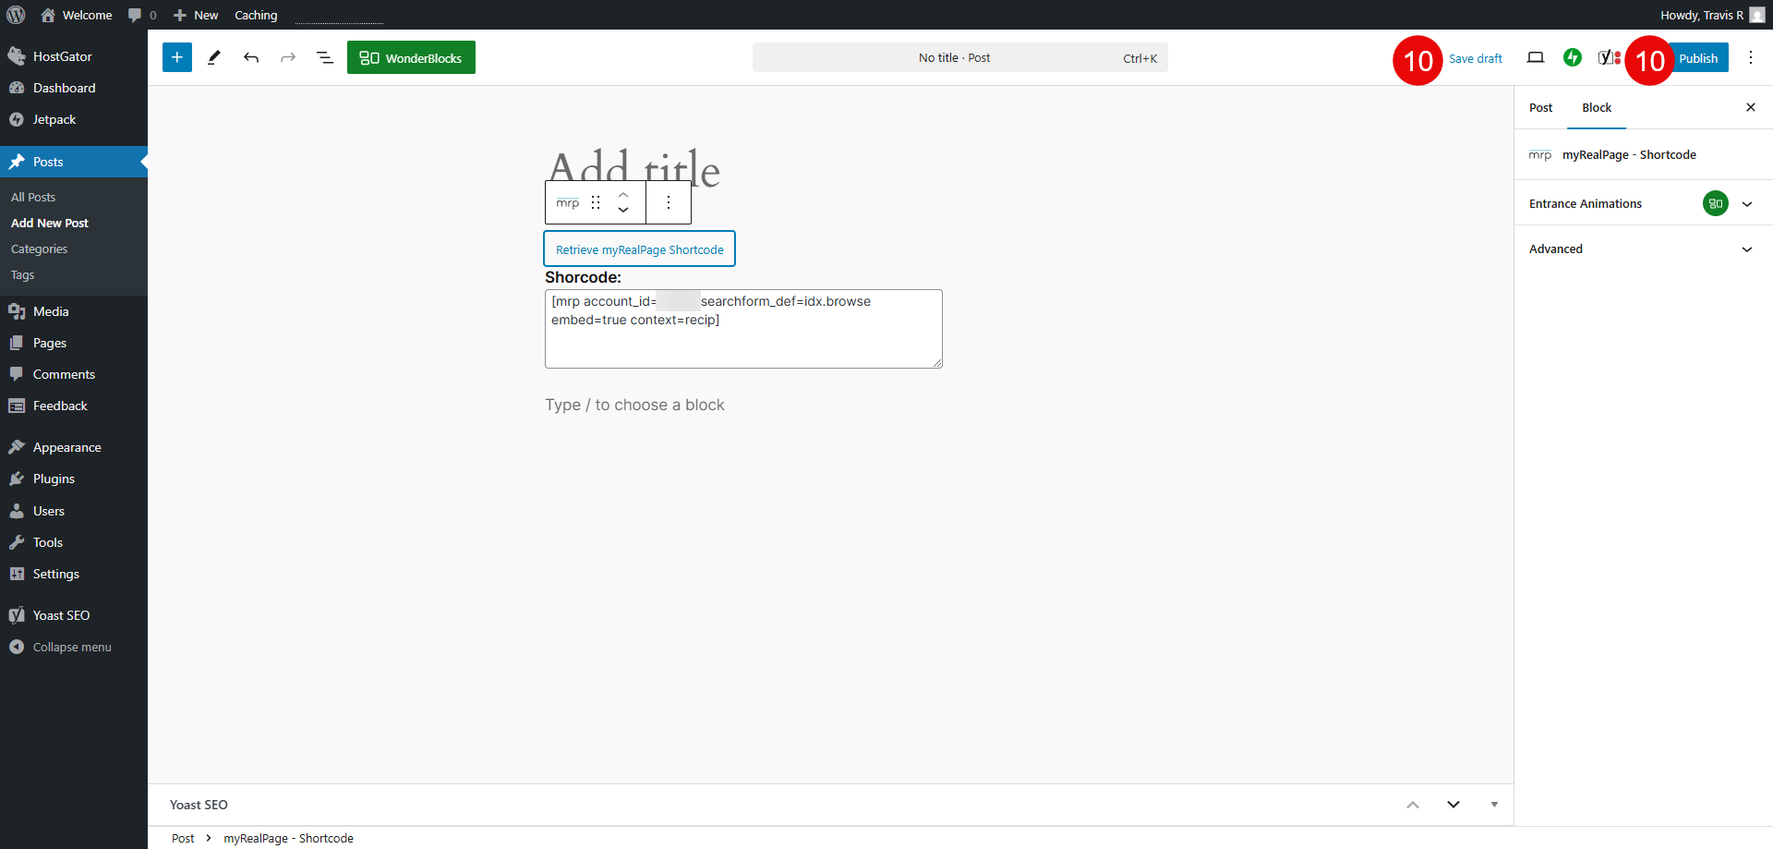Image resolution: width=1773 pixels, height=849 pixels.
Task: Click Save draft
Action: click(1475, 58)
